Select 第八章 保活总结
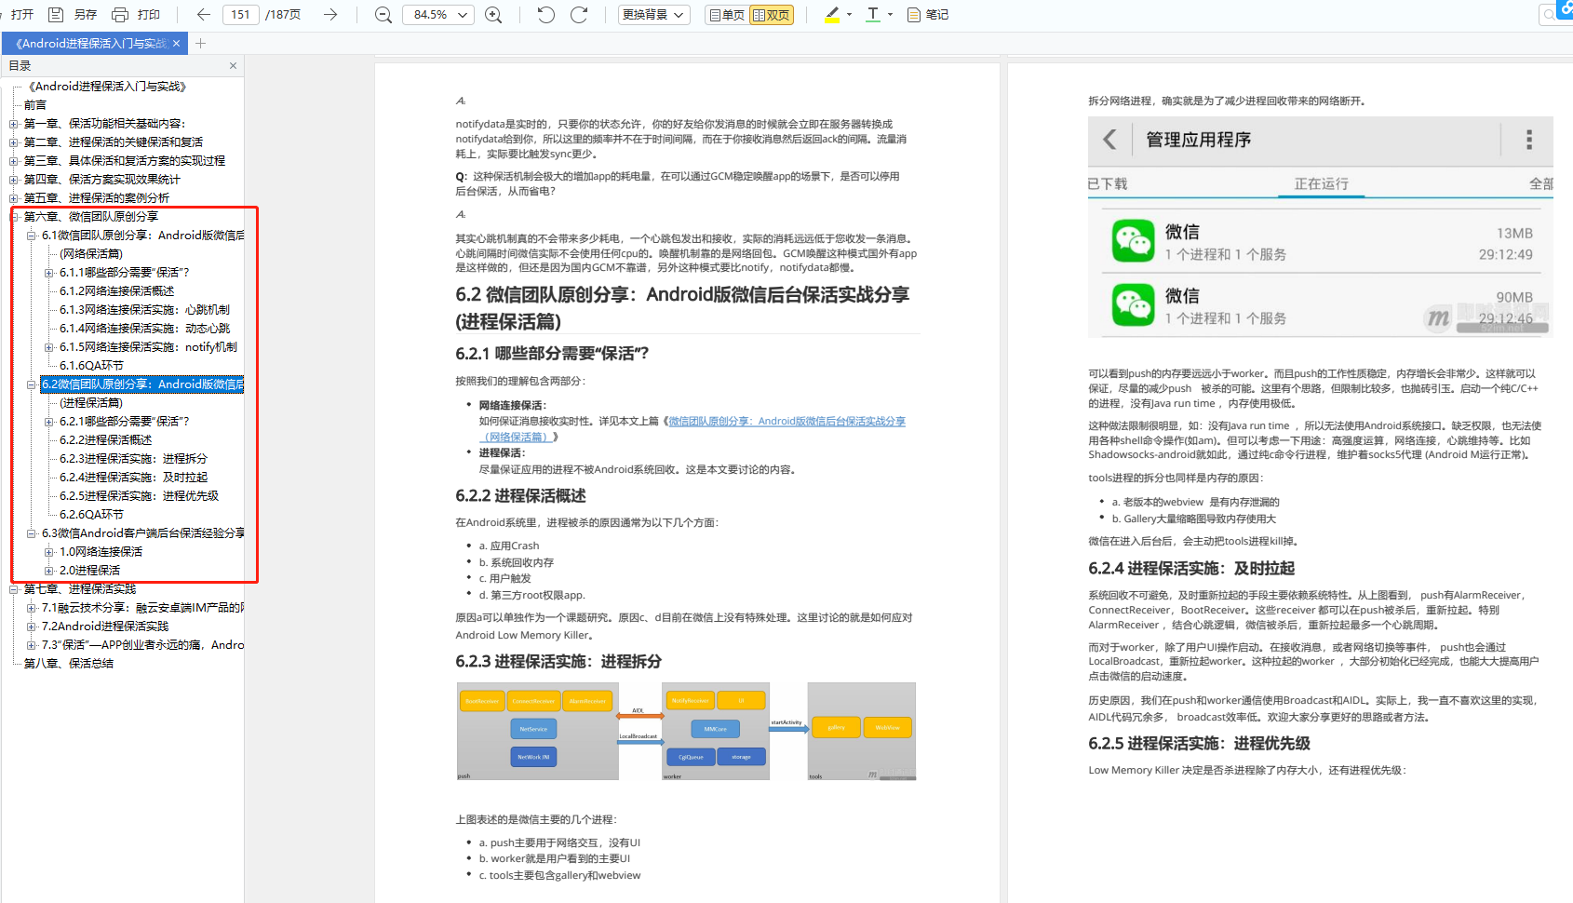This screenshot has height=903, width=1573. click(69, 664)
